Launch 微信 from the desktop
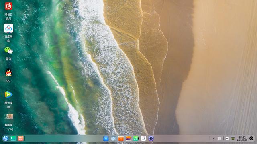This screenshot has width=257, height=144. pos(8,50)
